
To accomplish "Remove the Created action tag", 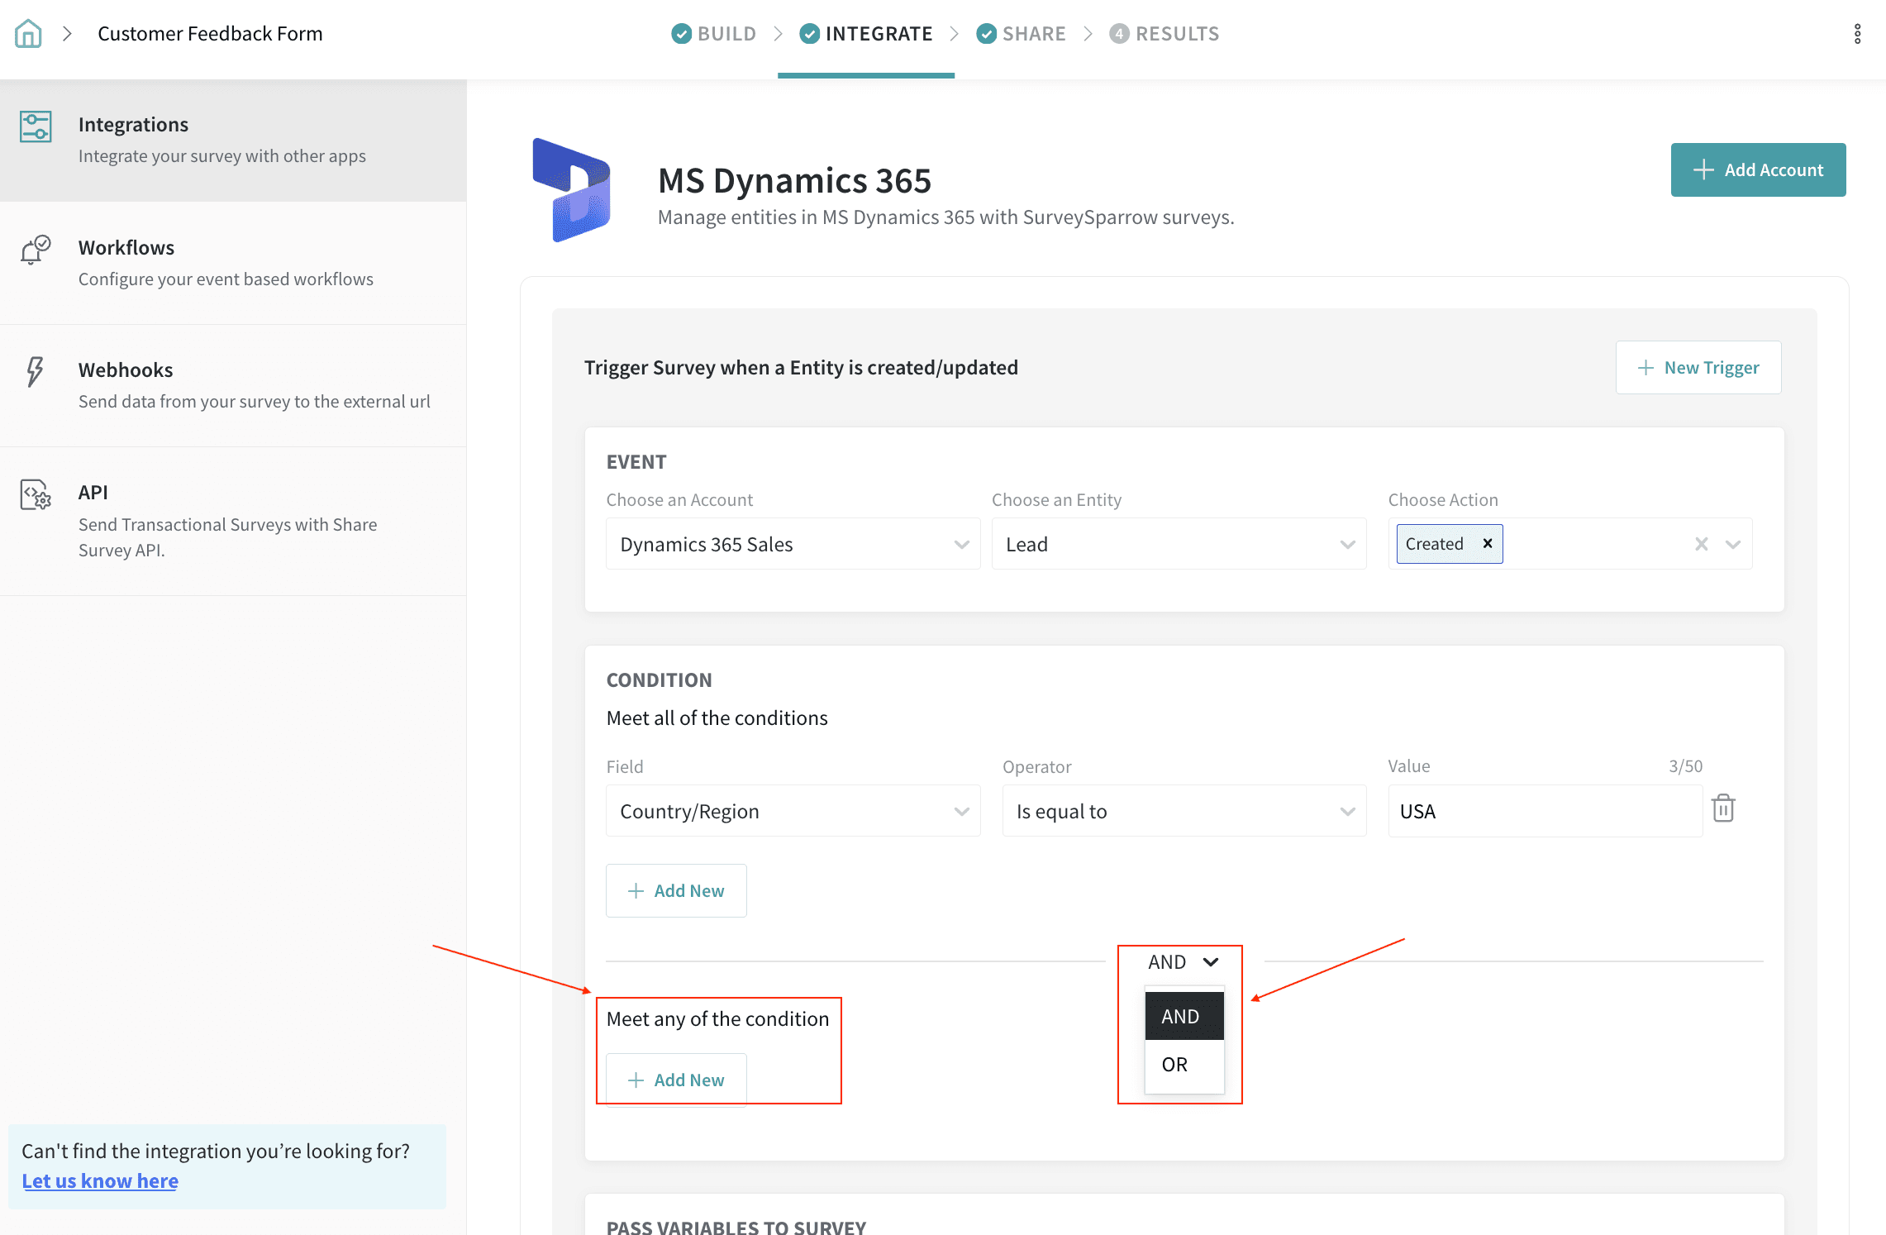I will [x=1488, y=543].
